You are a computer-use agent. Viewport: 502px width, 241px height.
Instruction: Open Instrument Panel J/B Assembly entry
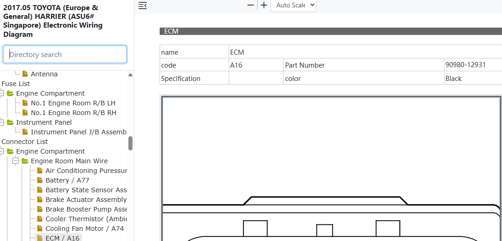[x=78, y=132]
